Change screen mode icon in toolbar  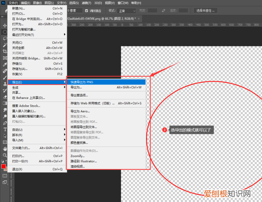[x=5, y=182]
